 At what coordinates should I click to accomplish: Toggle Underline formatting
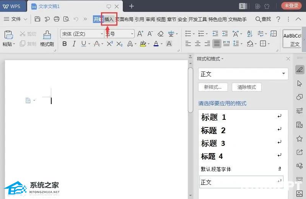pyautogui.click(x=83, y=44)
